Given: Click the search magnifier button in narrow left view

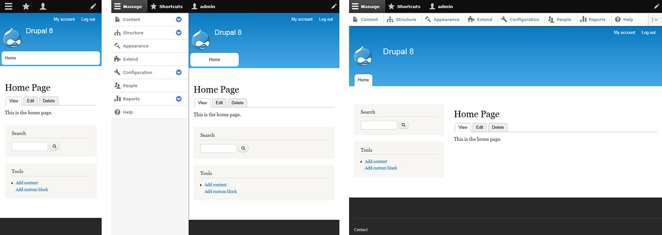Looking at the screenshot, I should pyautogui.click(x=55, y=147).
